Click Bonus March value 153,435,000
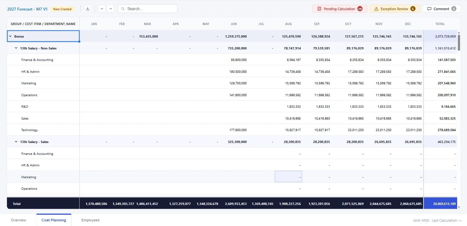The width and height of the screenshot is (467, 226). click(x=148, y=36)
